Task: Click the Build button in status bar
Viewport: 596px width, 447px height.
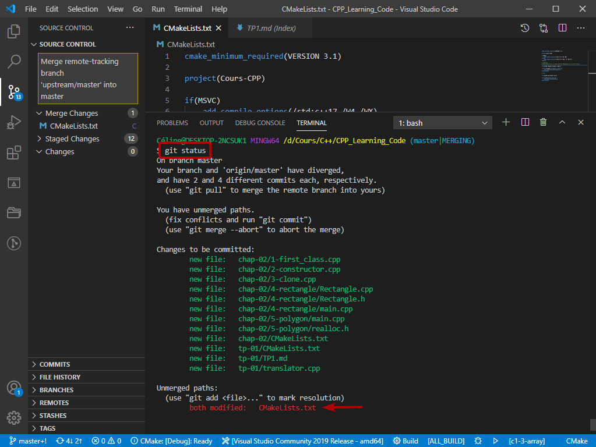Action: [405, 441]
